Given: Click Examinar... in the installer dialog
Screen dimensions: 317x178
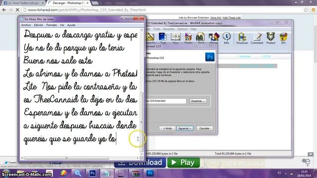Looking at the screenshot, I should 198,101.
